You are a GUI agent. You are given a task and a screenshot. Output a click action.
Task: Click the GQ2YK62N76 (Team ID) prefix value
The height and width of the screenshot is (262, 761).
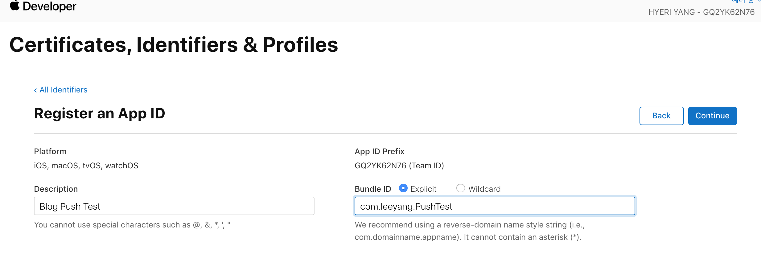pyautogui.click(x=399, y=166)
